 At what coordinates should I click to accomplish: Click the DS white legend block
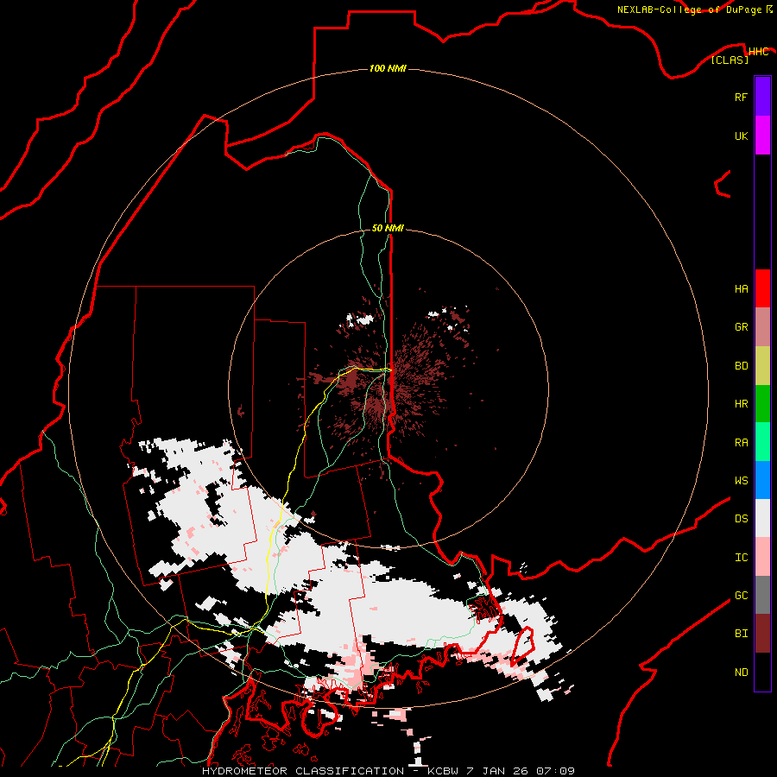762,518
